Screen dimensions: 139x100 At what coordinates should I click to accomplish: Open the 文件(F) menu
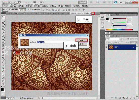[x=5, y=6]
